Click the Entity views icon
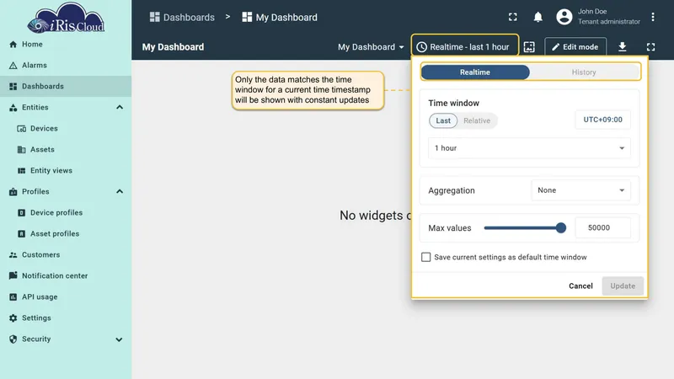Image resolution: width=674 pixels, height=379 pixels. pos(22,171)
